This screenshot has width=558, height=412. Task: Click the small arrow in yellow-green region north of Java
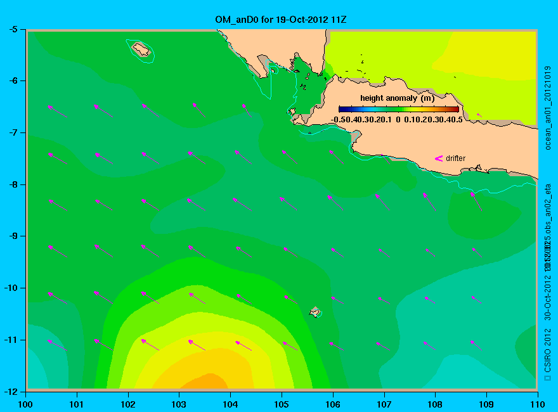point(480,115)
